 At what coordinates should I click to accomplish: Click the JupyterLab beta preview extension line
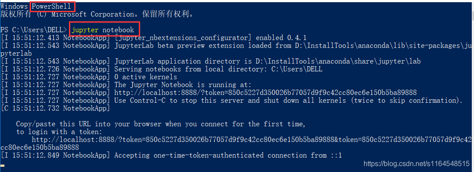(x=237, y=46)
